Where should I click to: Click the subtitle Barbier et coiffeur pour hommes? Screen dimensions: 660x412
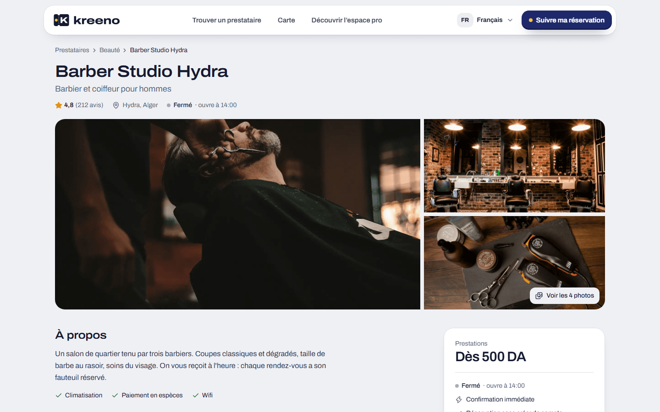pyautogui.click(x=113, y=89)
